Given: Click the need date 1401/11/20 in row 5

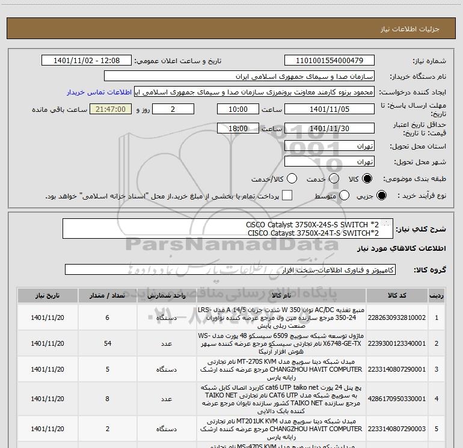Looking at the screenshot, I should 48,429.
